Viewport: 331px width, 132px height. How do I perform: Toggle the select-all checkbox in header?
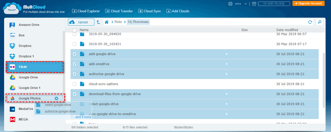point(75,30)
